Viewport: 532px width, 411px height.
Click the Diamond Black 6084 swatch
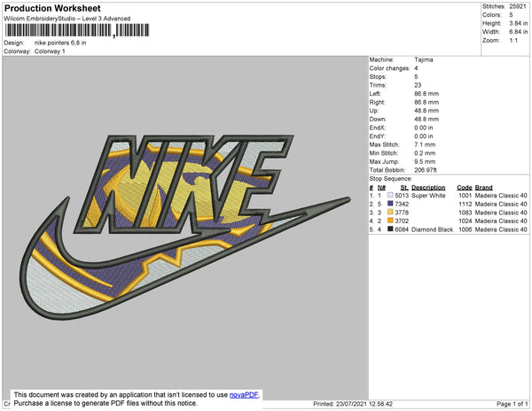390,229
